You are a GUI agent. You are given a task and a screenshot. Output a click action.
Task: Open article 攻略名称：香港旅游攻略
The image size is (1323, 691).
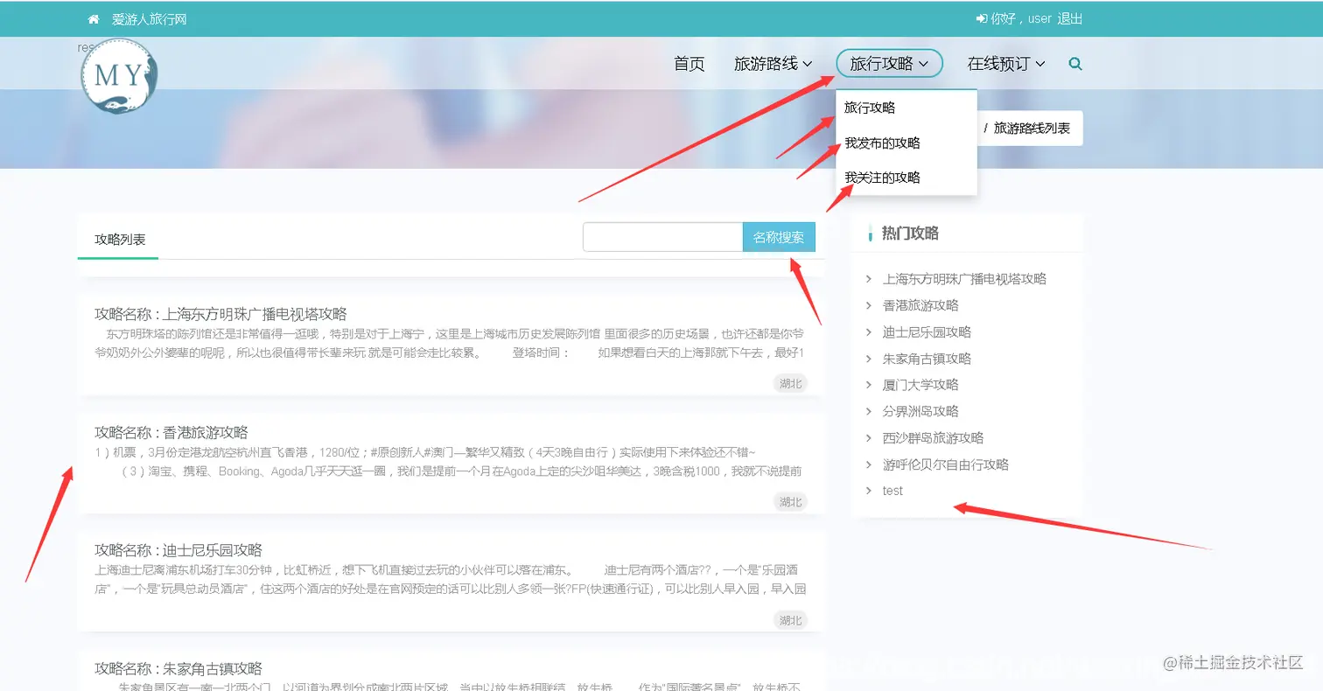click(171, 432)
